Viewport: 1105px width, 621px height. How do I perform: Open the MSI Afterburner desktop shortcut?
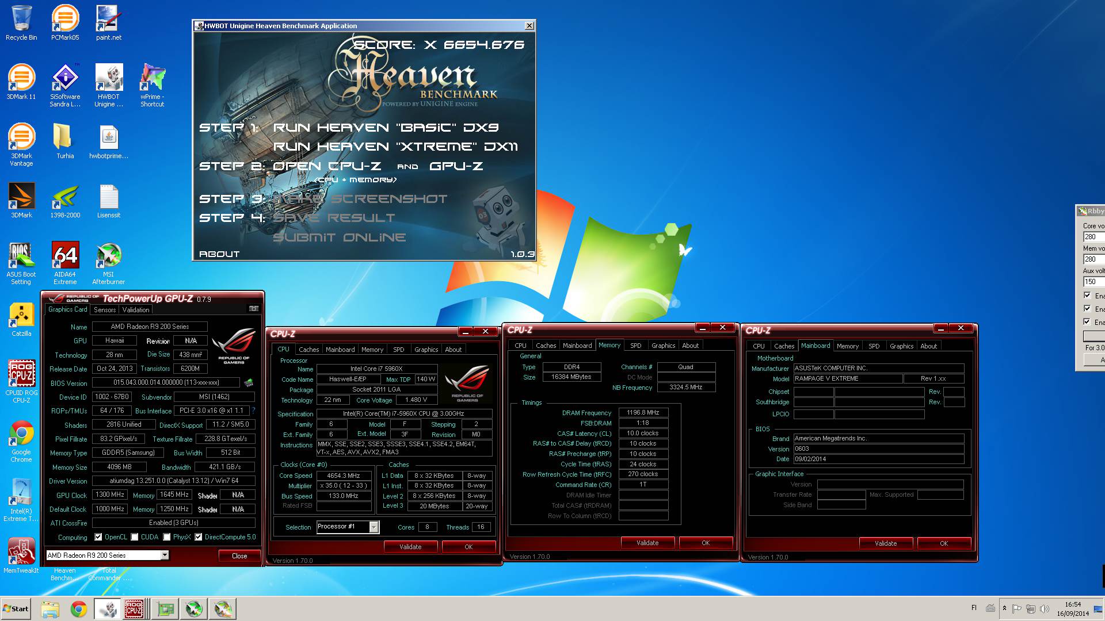[109, 263]
